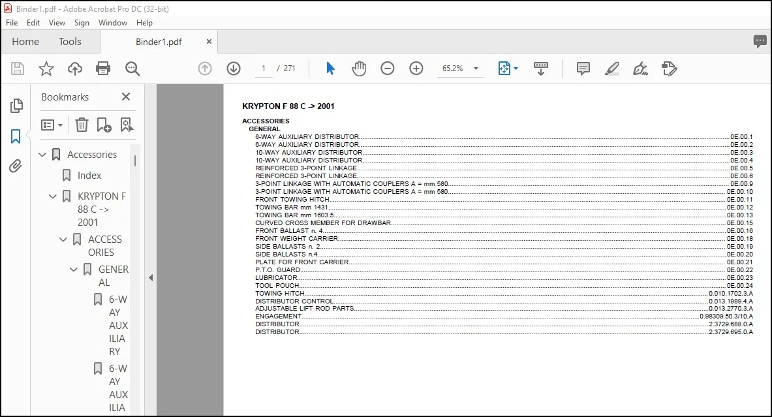
Task: Open the Sign document tool
Action: [640, 69]
